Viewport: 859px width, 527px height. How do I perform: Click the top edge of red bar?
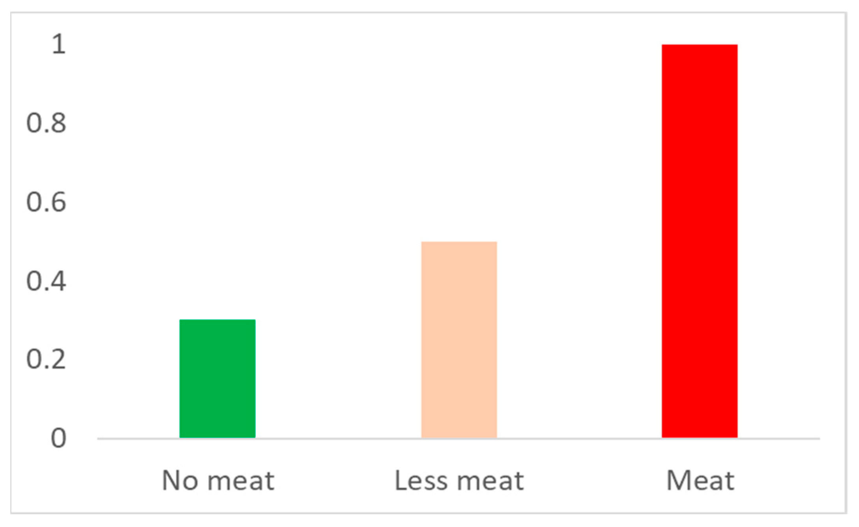coord(699,45)
